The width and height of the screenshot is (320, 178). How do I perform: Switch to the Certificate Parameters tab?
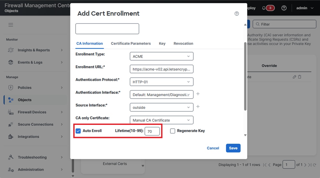[131, 44]
